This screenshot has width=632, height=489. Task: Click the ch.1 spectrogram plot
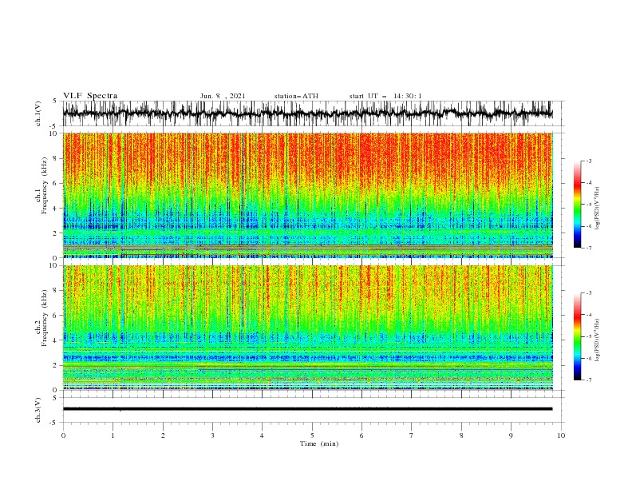[307, 195]
